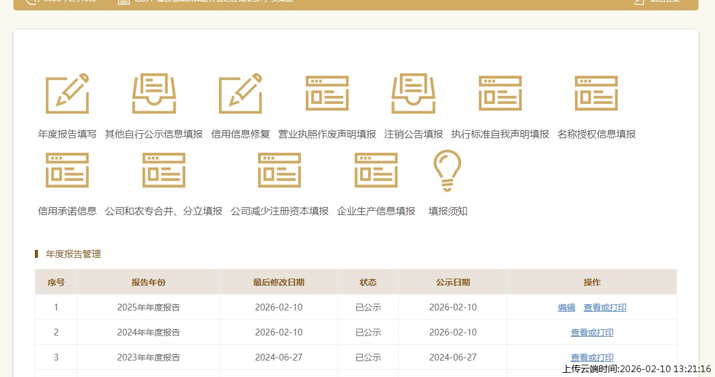This screenshot has height=377, width=715.
Task: Open 查看或打印 for 2024年年度报告
Action: click(591, 332)
